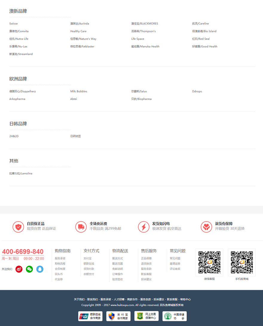Go to the Red Seal brand
Screen dimensions: 263x326
[x=201, y=39]
